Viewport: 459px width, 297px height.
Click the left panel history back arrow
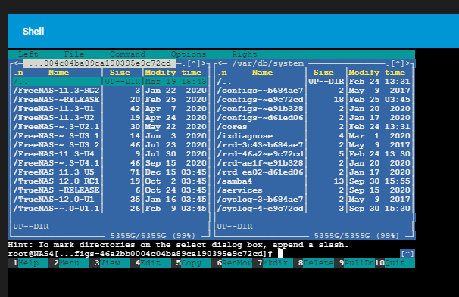point(15,63)
